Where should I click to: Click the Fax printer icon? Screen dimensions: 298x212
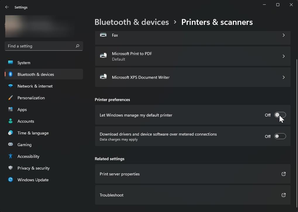(103, 35)
